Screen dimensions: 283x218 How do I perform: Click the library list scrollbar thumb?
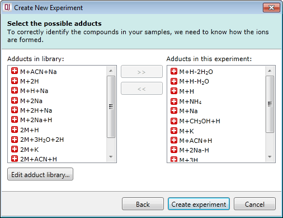click(111, 106)
